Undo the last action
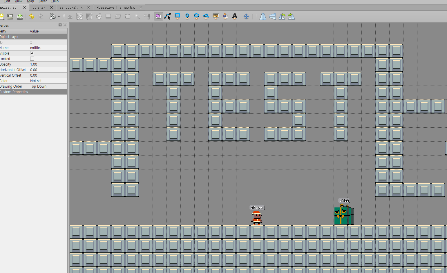The width and height of the screenshot is (447, 273). click(31, 17)
